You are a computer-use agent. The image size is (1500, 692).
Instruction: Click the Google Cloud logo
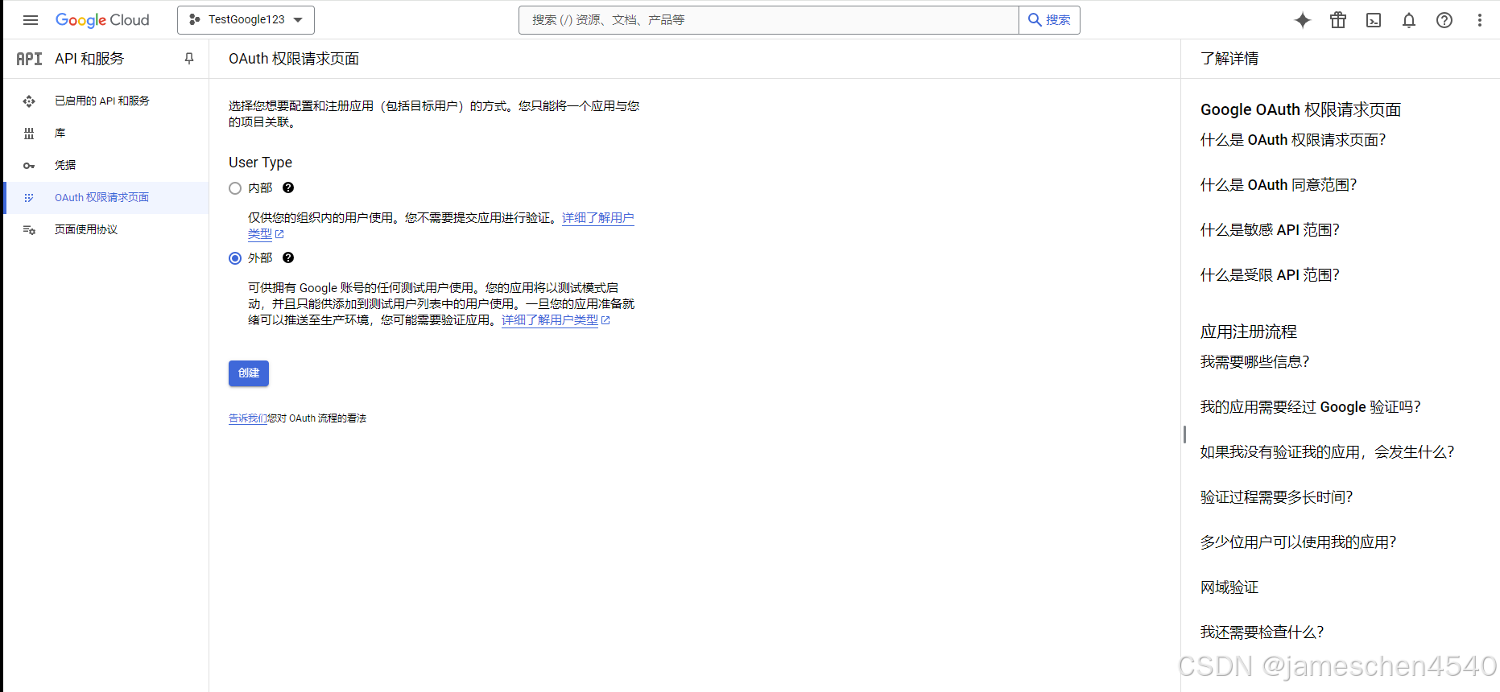(x=102, y=20)
